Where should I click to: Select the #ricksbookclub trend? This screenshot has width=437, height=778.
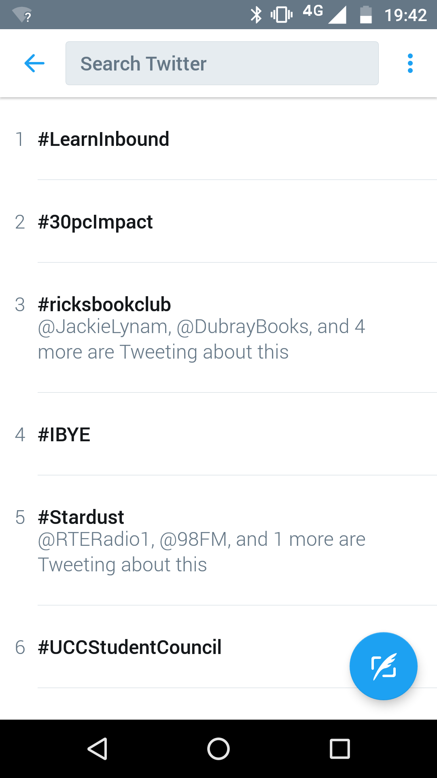[x=218, y=328]
